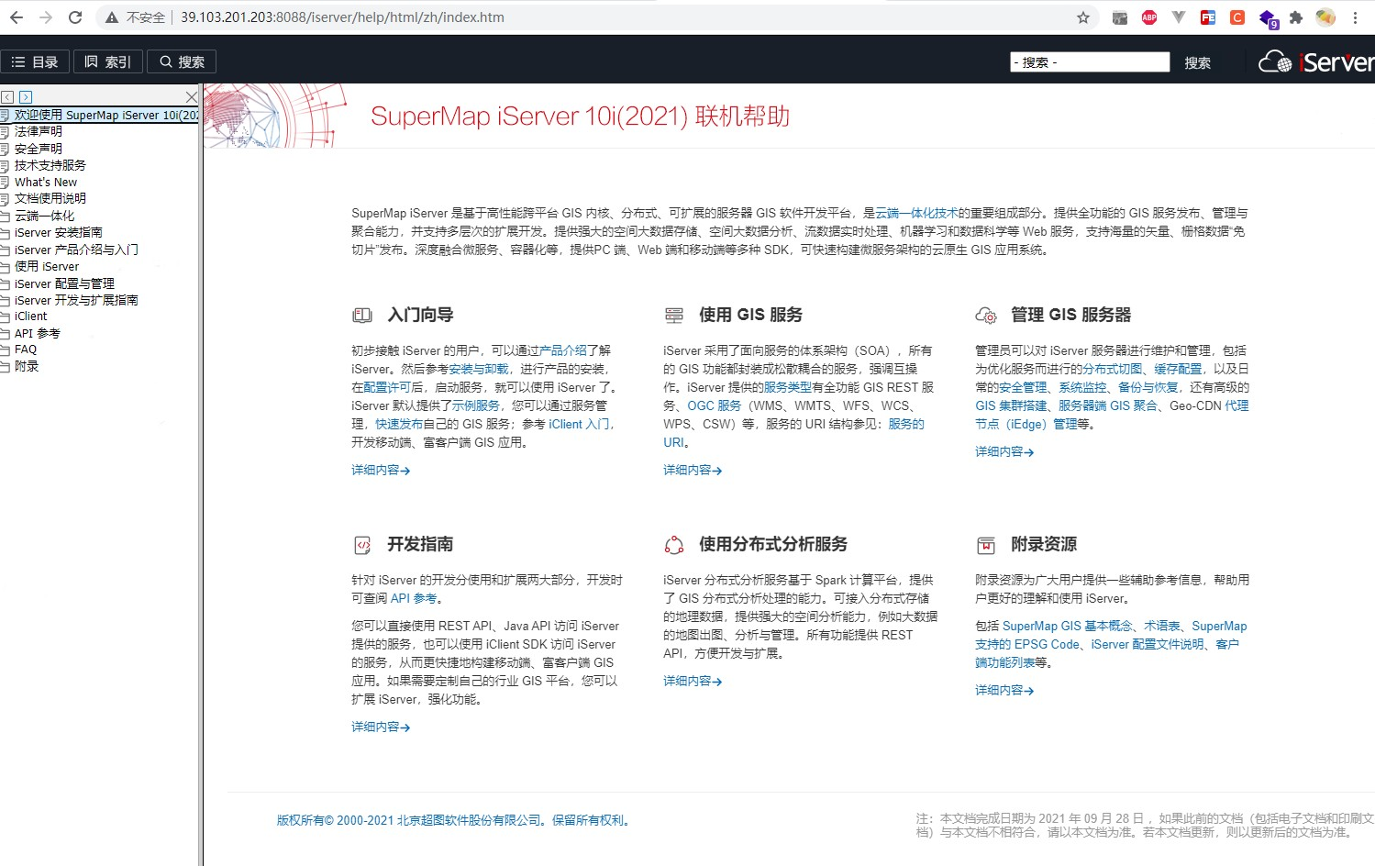Expand iServer 产品介绍与入门 folder
This screenshot has width=1375, height=866.
pyautogui.click(x=76, y=250)
